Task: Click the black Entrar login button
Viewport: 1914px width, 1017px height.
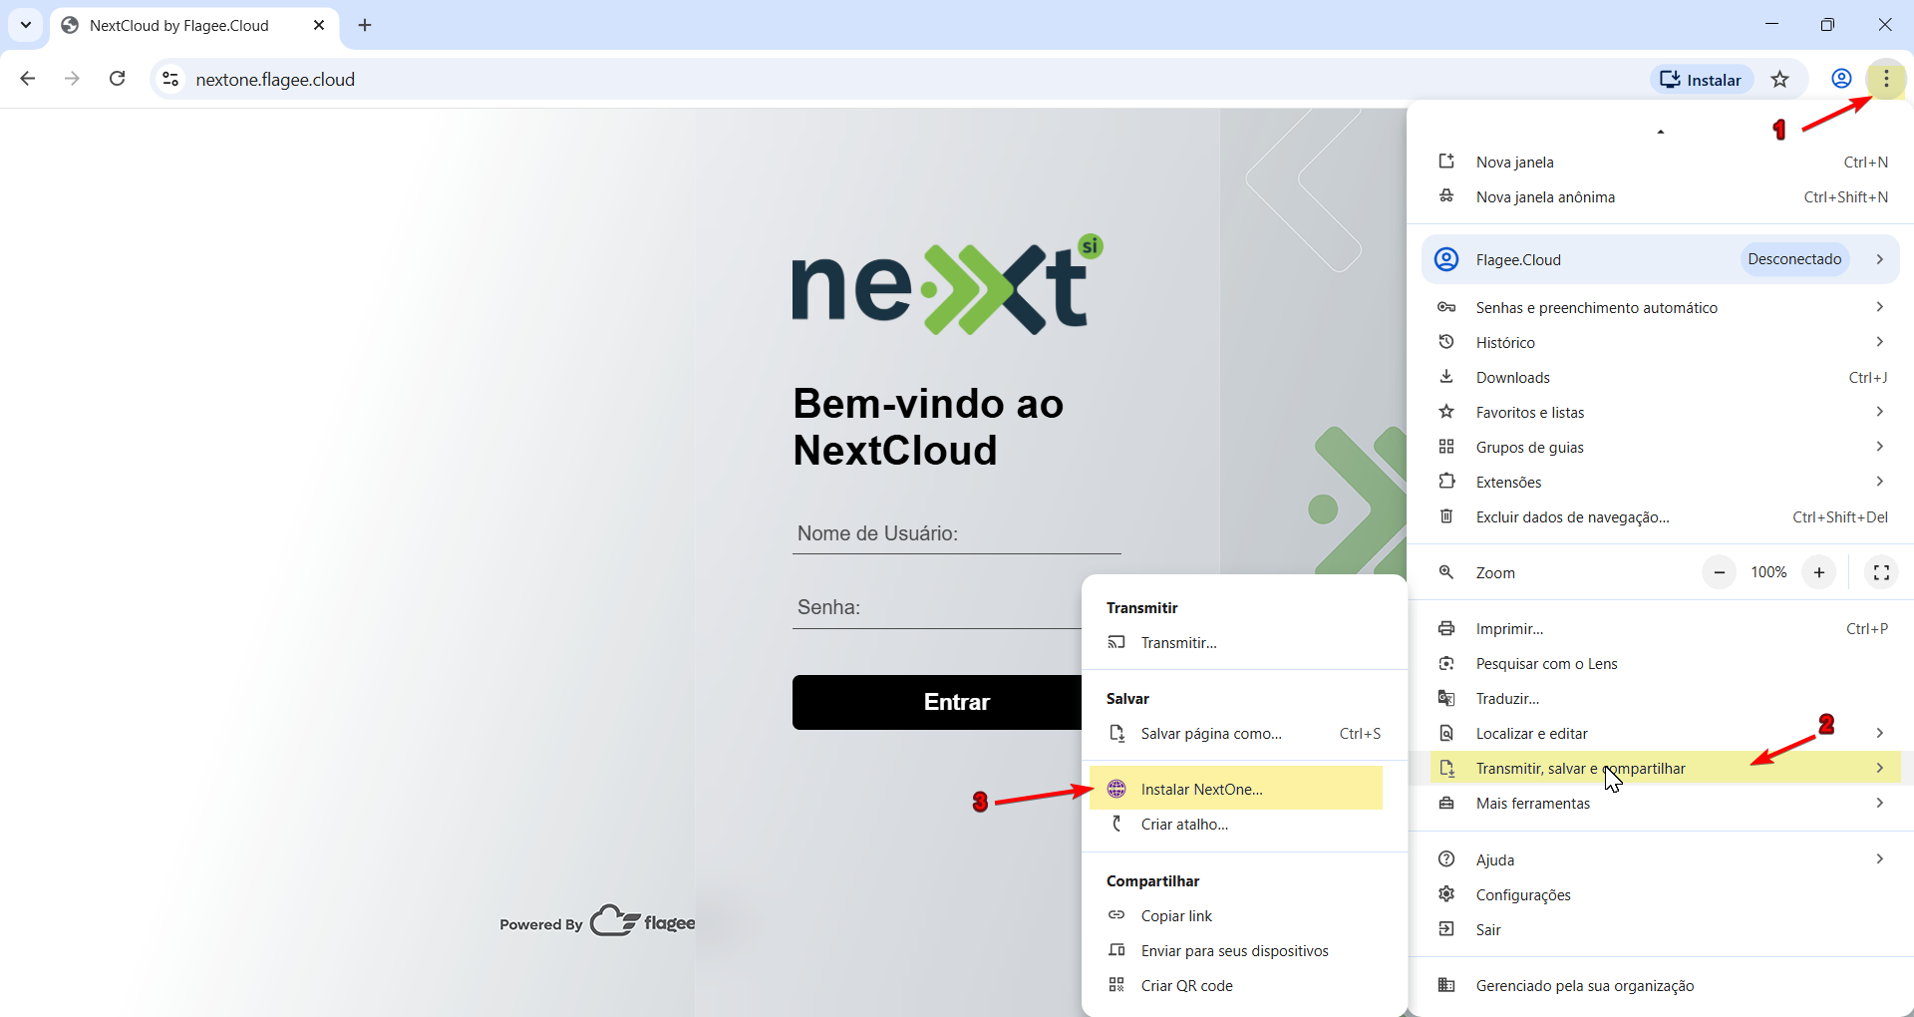Action: (x=937, y=702)
